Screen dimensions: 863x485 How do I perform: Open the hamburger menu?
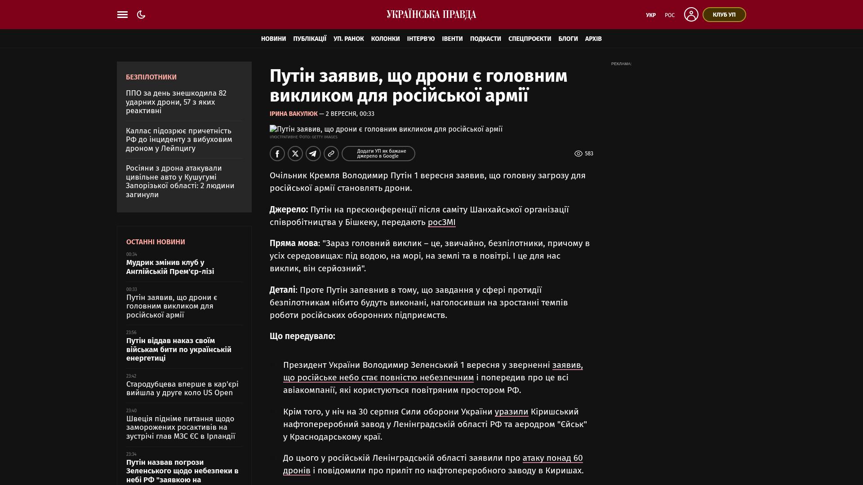(x=122, y=15)
